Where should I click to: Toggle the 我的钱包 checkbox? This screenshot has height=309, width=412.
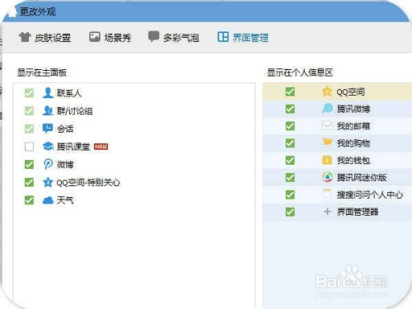point(290,160)
